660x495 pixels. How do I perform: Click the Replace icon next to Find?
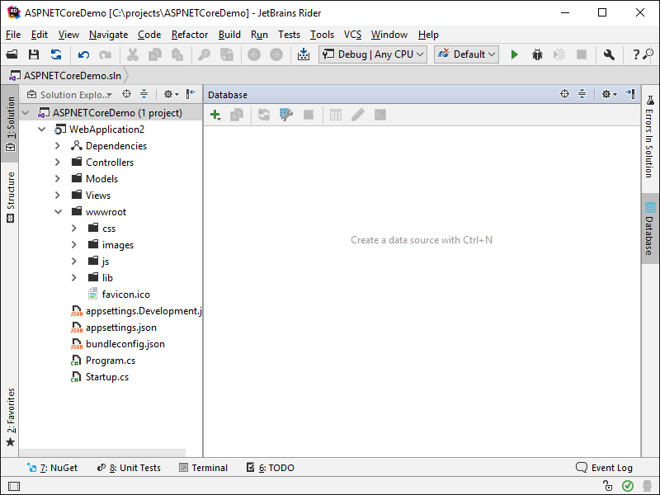tap(227, 54)
